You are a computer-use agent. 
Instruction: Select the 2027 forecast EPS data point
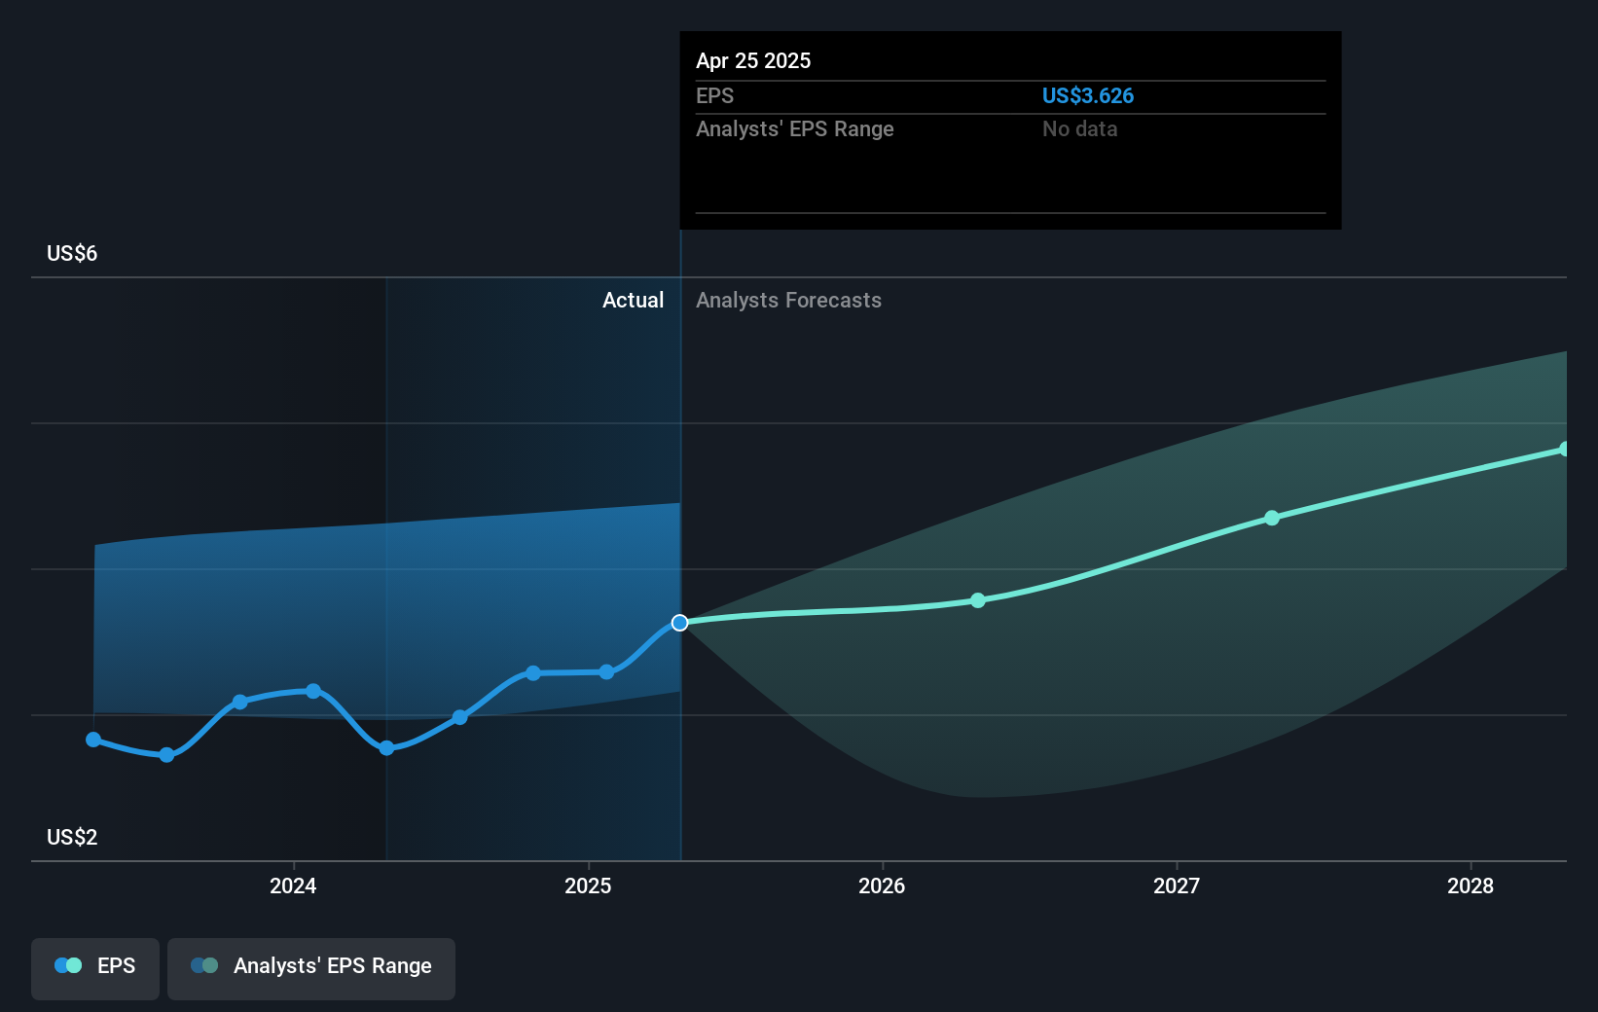coord(1272,518)
